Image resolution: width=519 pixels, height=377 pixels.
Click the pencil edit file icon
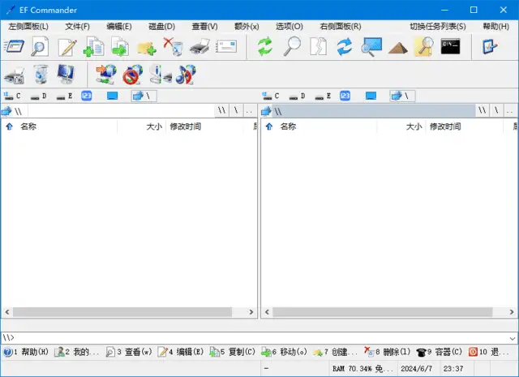(66, 47)
